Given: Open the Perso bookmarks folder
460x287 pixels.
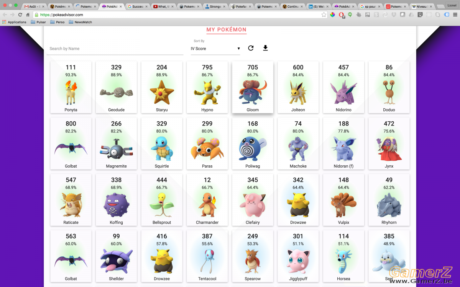Looking at the screenshot, I should (x=57, y=22).
